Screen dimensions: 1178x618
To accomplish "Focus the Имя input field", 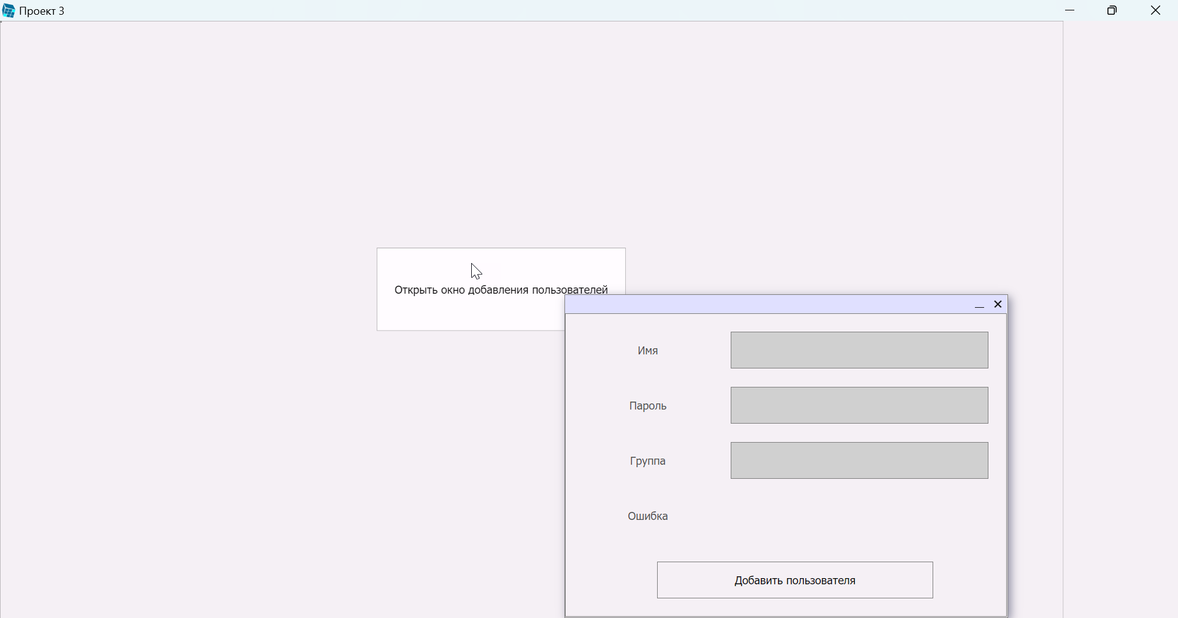I will click(859, 351).
